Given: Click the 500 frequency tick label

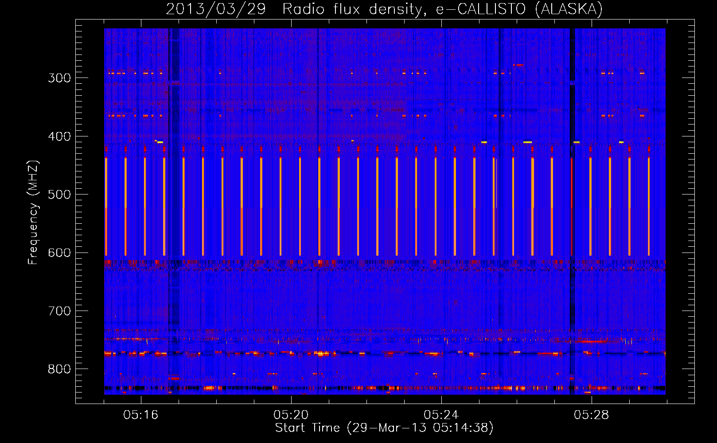Looking at the screenshot, I should tap(59, 194).
